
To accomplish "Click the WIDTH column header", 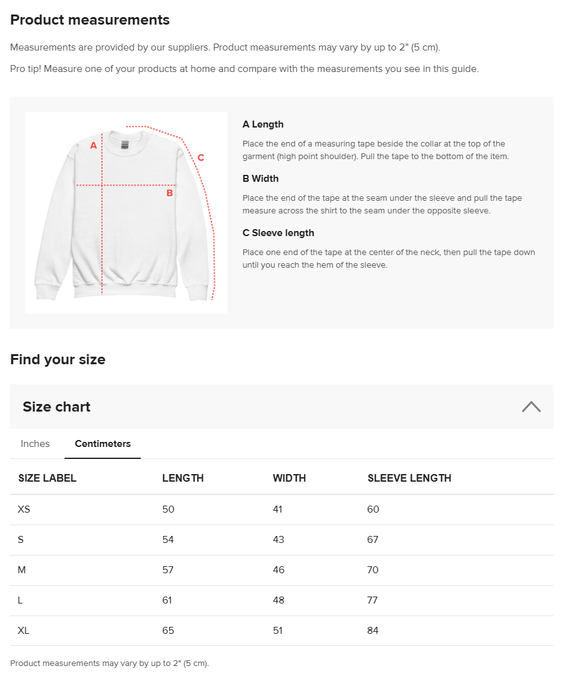I will (289, 478).
